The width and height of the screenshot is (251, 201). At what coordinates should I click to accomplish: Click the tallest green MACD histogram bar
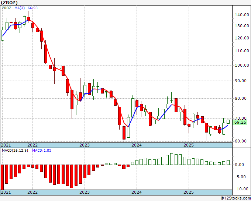click(x=172, y=159)
